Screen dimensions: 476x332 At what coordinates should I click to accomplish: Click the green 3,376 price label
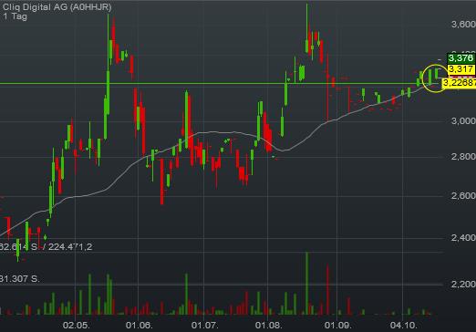(x=461, y=58)
